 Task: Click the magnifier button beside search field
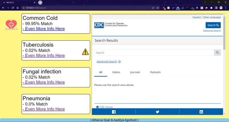coord(217,53)
